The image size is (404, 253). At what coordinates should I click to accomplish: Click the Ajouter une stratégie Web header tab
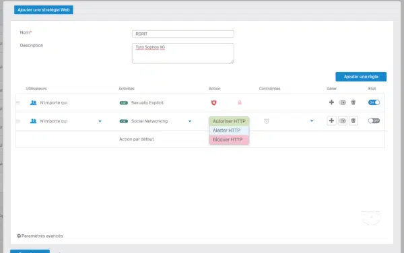click(44, 10)
